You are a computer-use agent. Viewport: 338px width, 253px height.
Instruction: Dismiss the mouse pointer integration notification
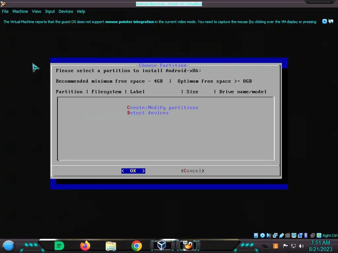(324, 21)
